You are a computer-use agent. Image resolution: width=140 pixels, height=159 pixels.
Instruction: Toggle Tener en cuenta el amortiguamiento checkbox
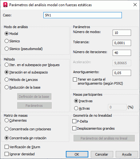(x=75, y=79)
